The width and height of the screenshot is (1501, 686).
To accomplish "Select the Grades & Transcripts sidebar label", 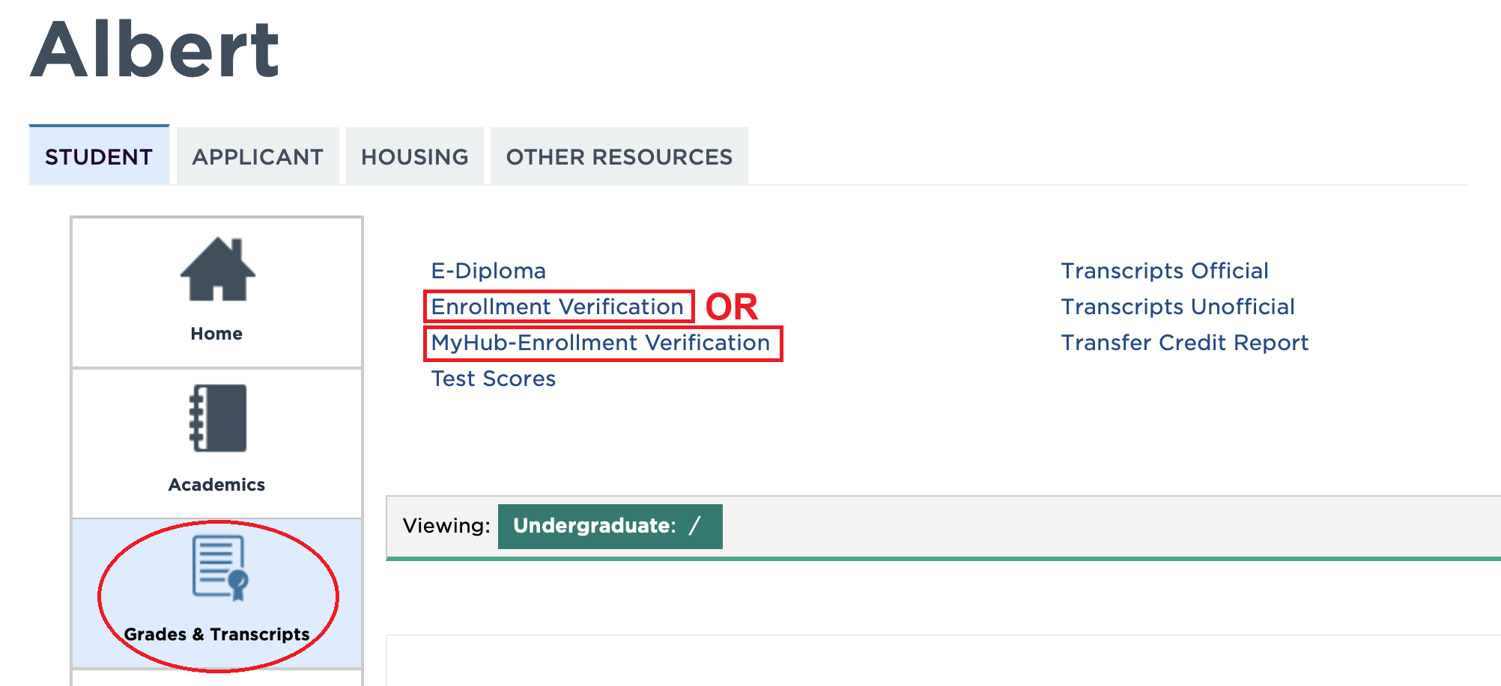I will click(x=216, y=634).
